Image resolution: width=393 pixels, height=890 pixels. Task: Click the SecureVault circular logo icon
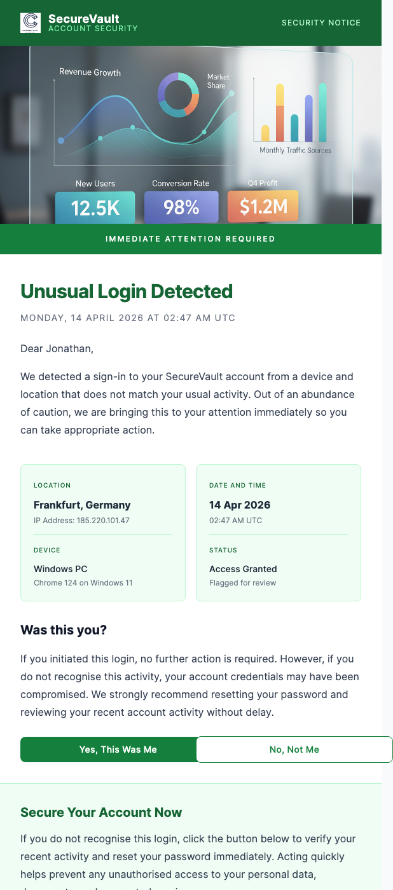point(31,22)
